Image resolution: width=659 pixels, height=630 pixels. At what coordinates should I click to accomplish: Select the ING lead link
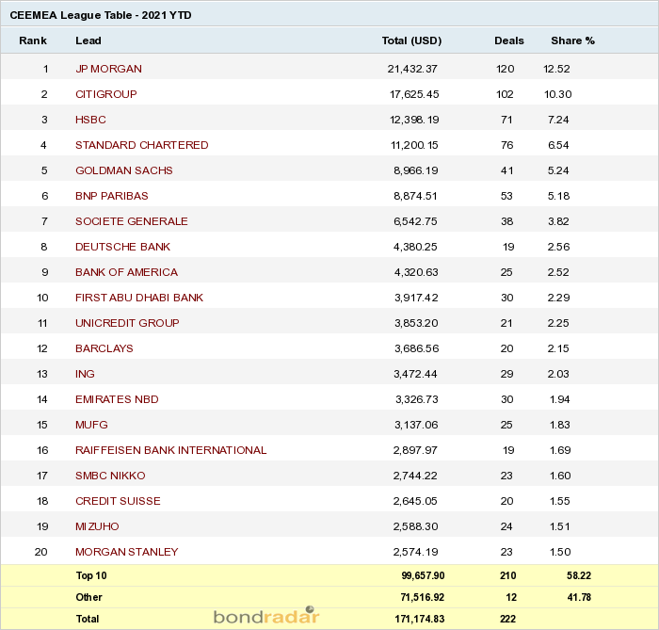point(85,374)
